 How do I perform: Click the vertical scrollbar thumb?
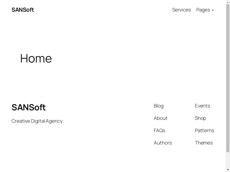[228, 77]
